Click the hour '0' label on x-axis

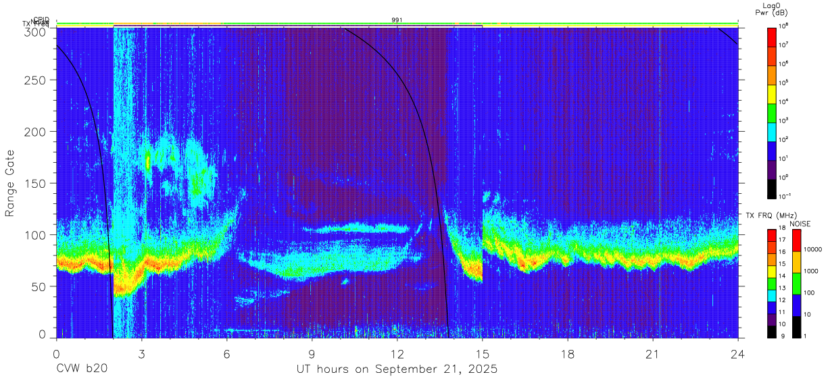[56, 353]
